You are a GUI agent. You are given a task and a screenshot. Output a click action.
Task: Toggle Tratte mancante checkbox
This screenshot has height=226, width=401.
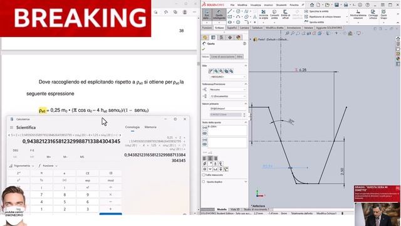(x=204, y=175)
